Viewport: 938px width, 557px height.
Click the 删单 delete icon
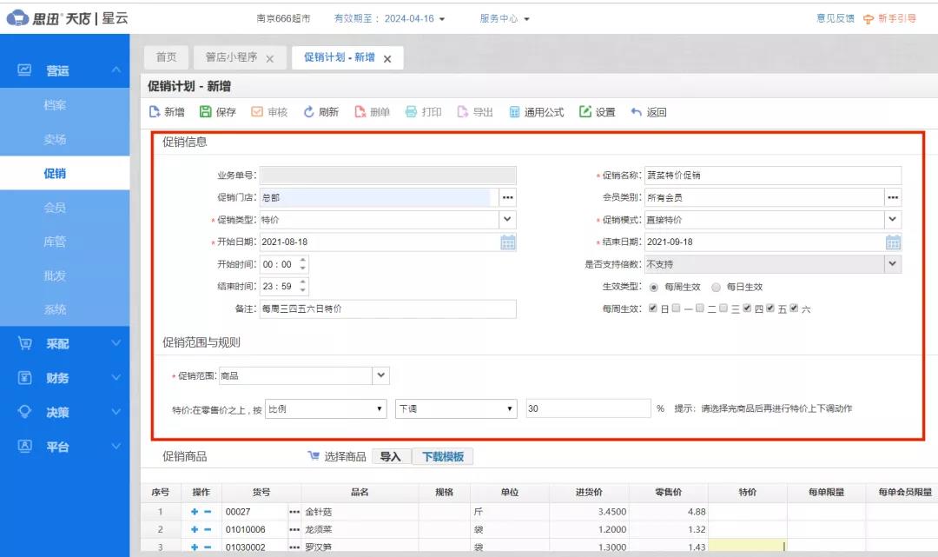[360, 111]
